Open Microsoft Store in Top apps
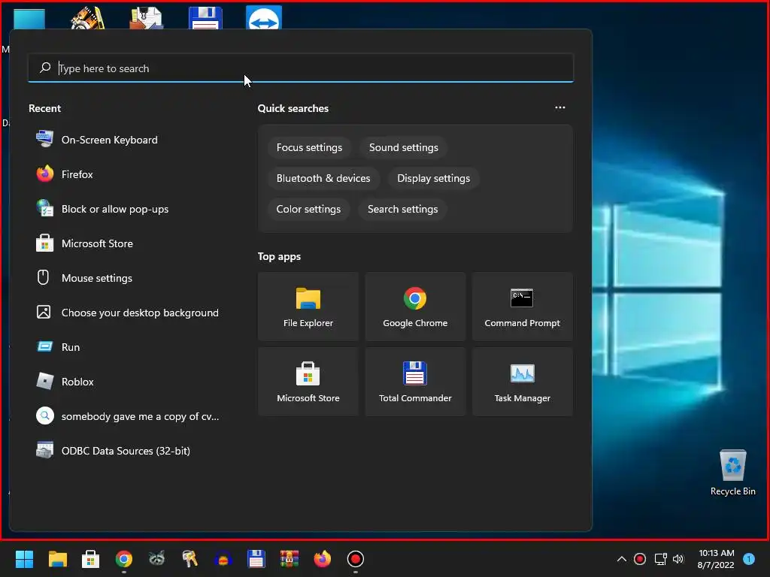This screenshot has height=577, width=770. click(308, 382)
